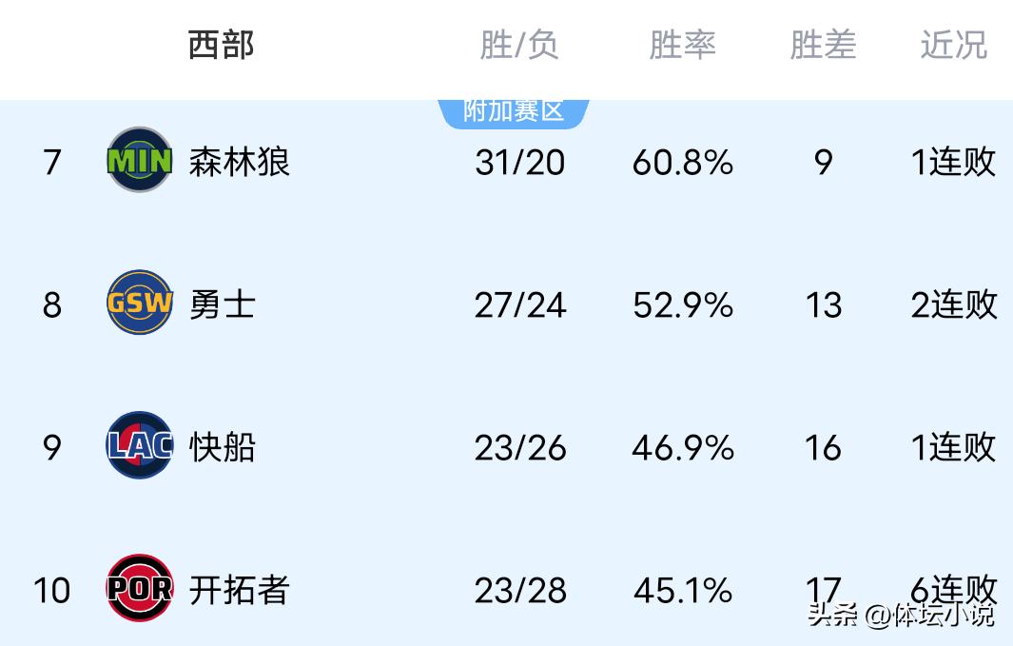Open the 勇士 team name link
1013x646 pixels.
[222, 304]
